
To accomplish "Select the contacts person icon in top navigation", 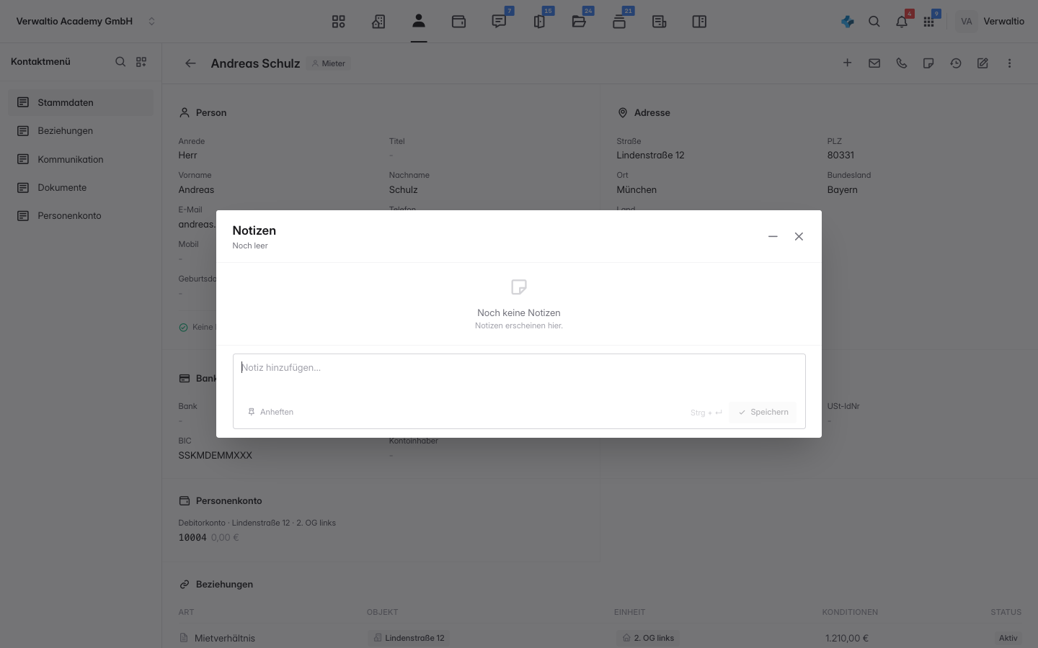I will pos(419,22).
